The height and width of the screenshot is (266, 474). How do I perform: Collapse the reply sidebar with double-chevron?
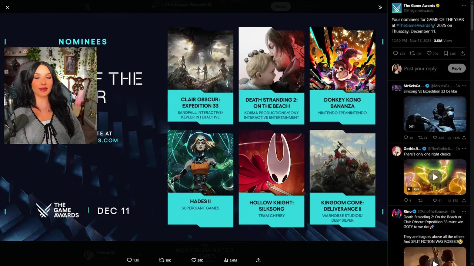click(x=380, y=7)
